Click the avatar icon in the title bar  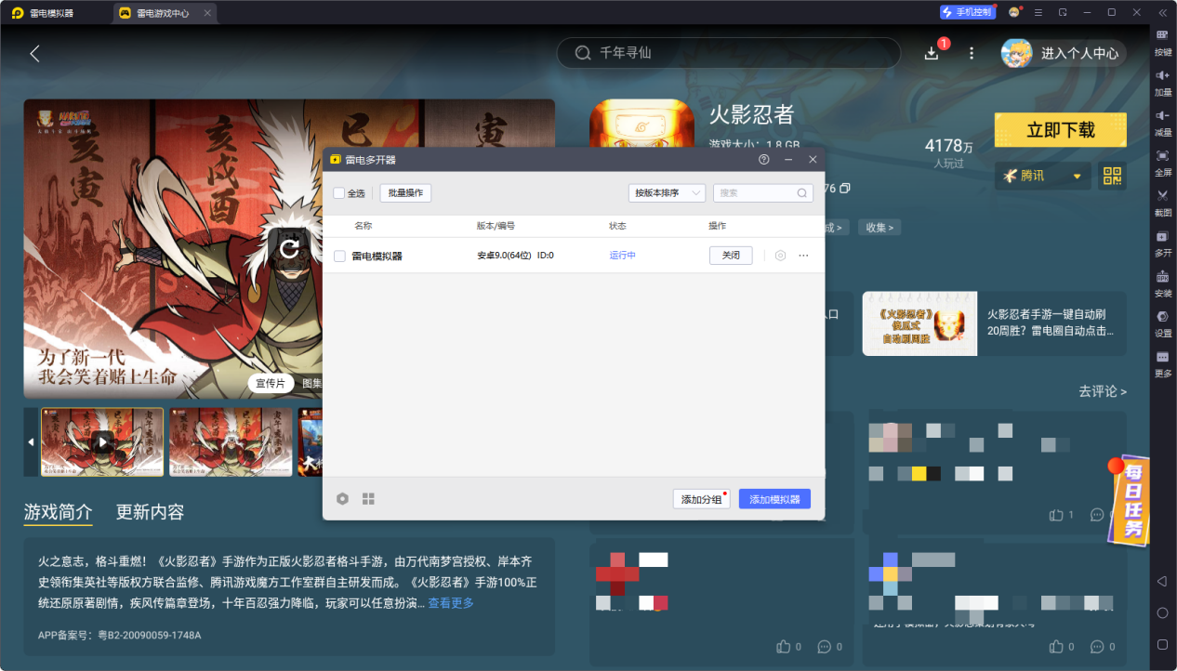pyautogui.click(x=1014, y=13)
